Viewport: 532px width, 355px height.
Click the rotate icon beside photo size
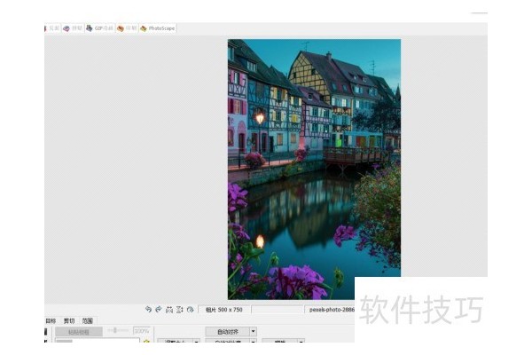190,310
